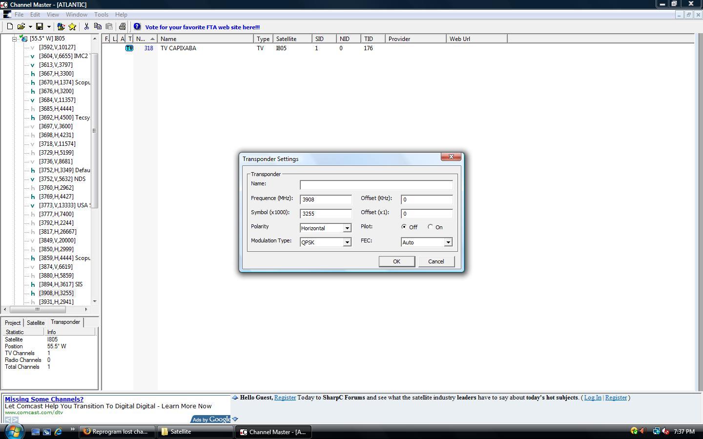Click the Frequence (MHz) field
Image resolution: width=703 pixels, height=439 pixels.
pyautogui.click(x=326, y=200)
